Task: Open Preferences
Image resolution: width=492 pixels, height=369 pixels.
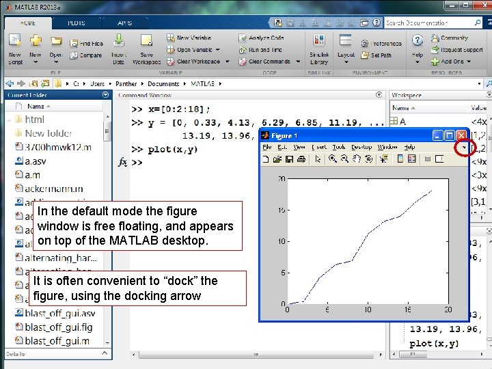Action: 381,44
